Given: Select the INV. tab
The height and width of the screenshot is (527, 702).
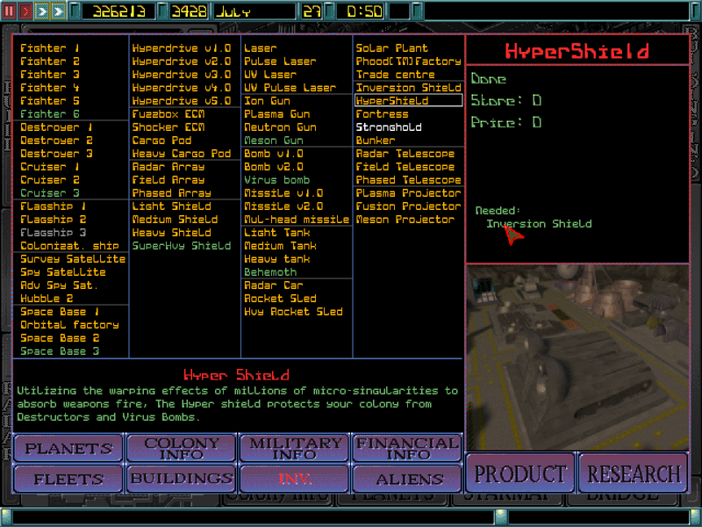Looking at the screenshot, I should [x=294, y=479].
